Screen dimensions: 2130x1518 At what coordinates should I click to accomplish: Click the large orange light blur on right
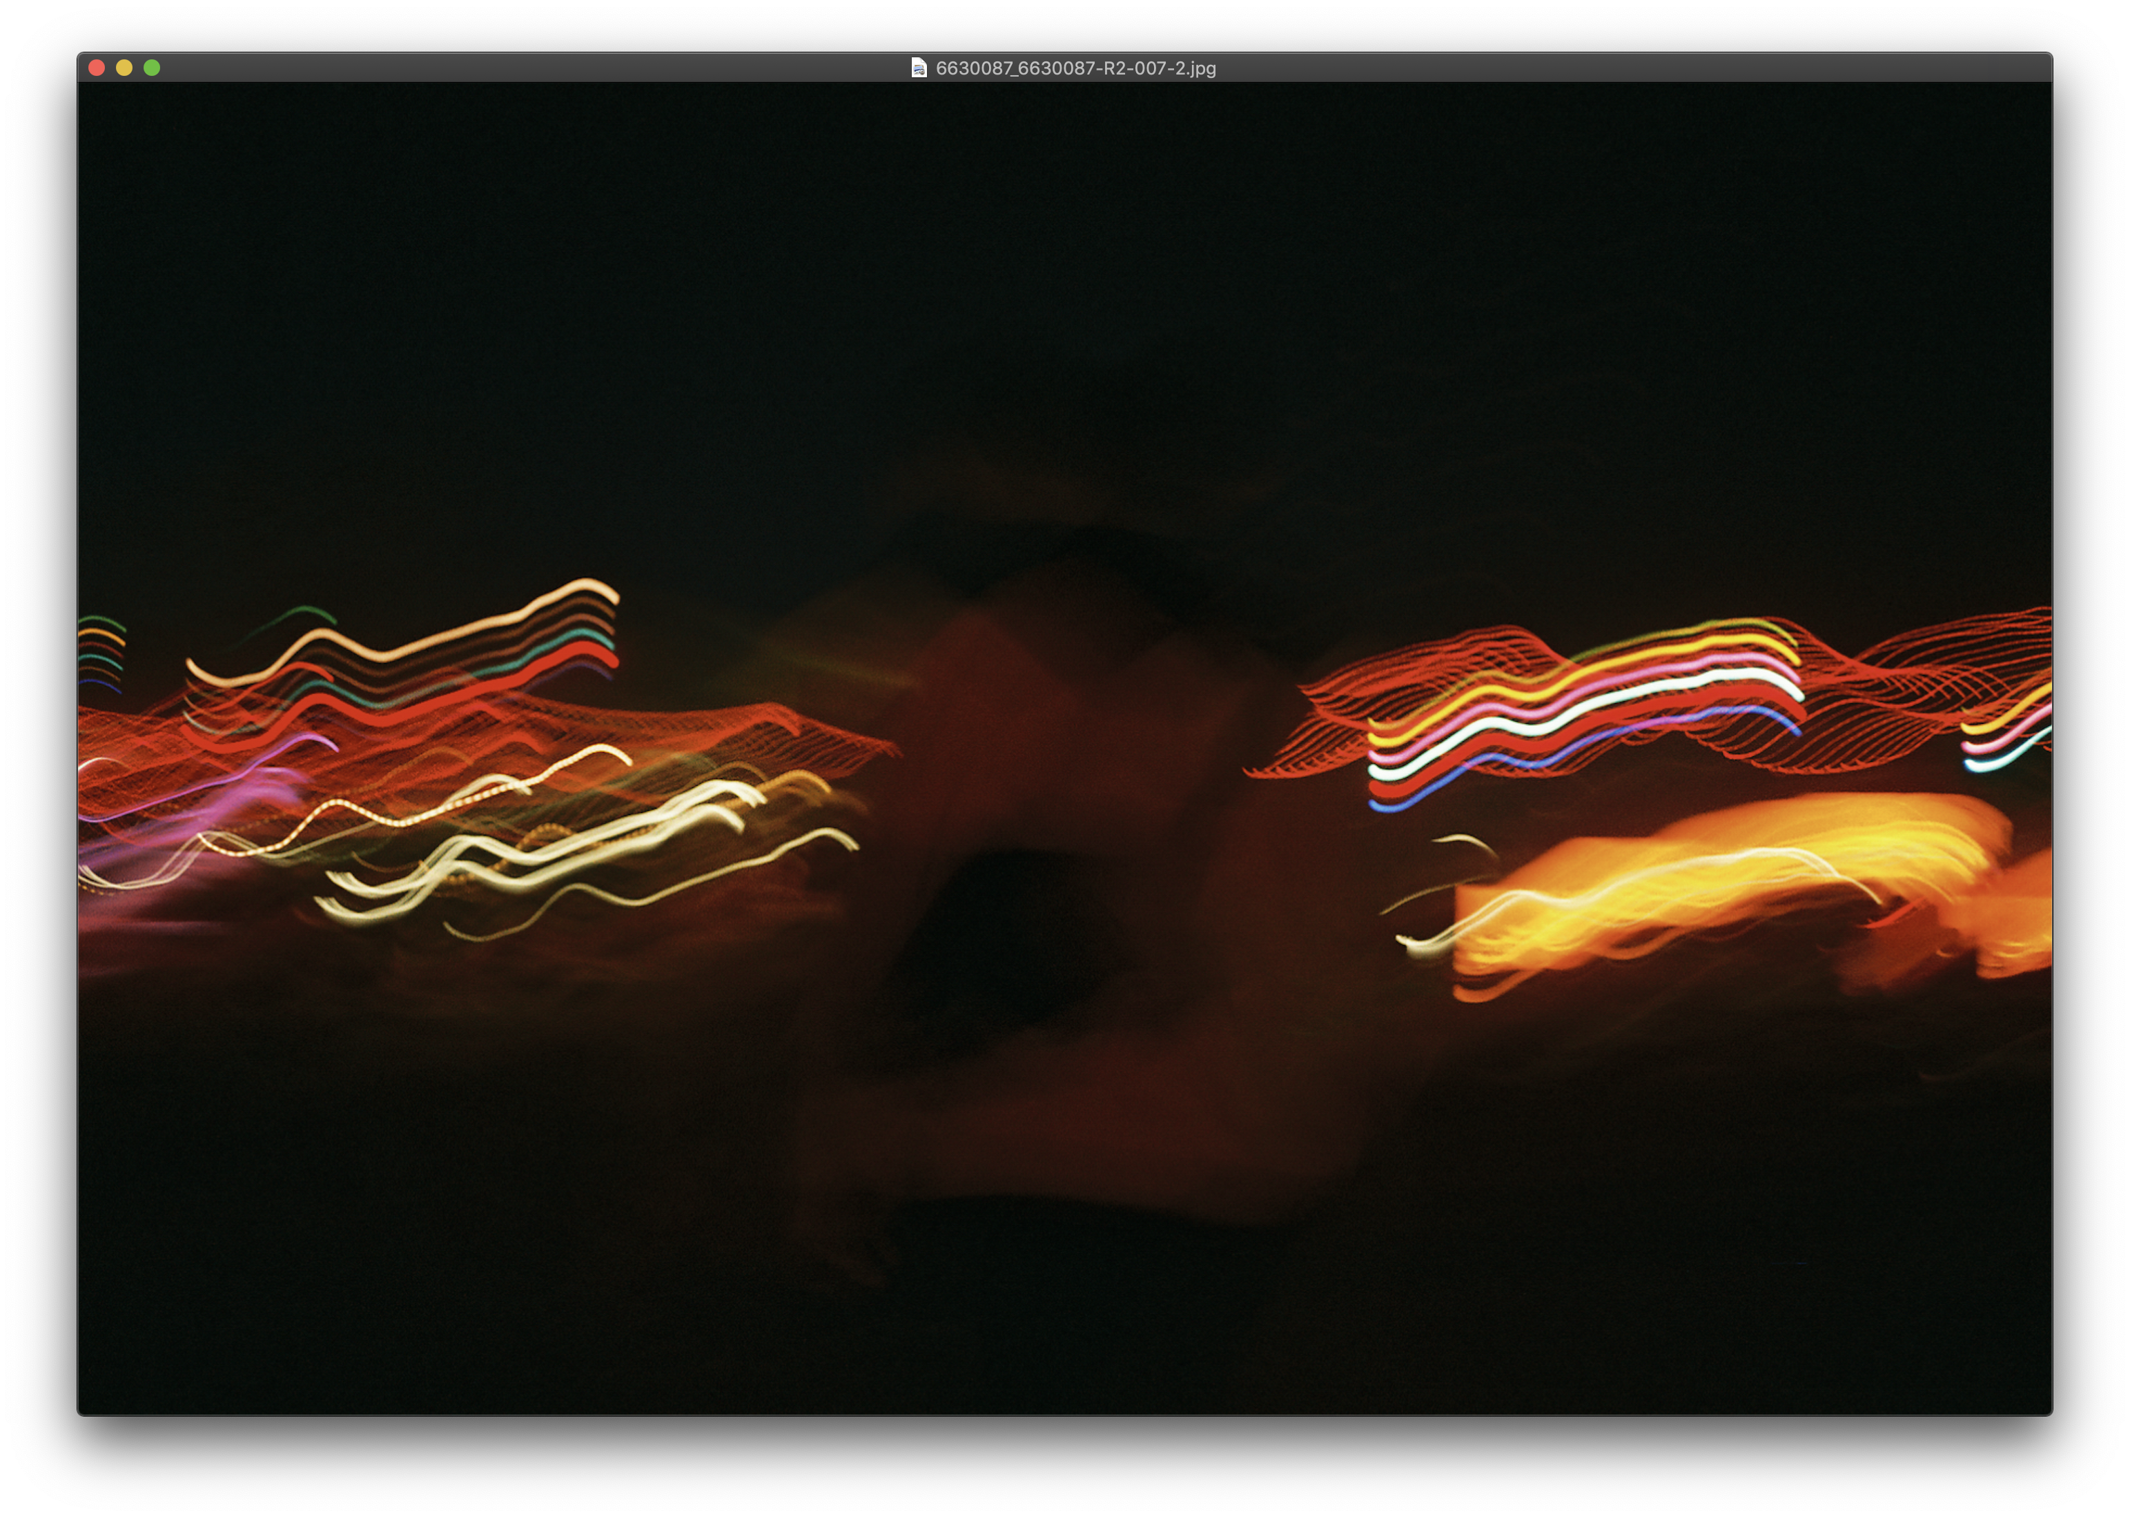click(1730, 883)
